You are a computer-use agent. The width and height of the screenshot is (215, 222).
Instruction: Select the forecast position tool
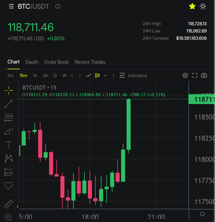(x=8, y=172)
